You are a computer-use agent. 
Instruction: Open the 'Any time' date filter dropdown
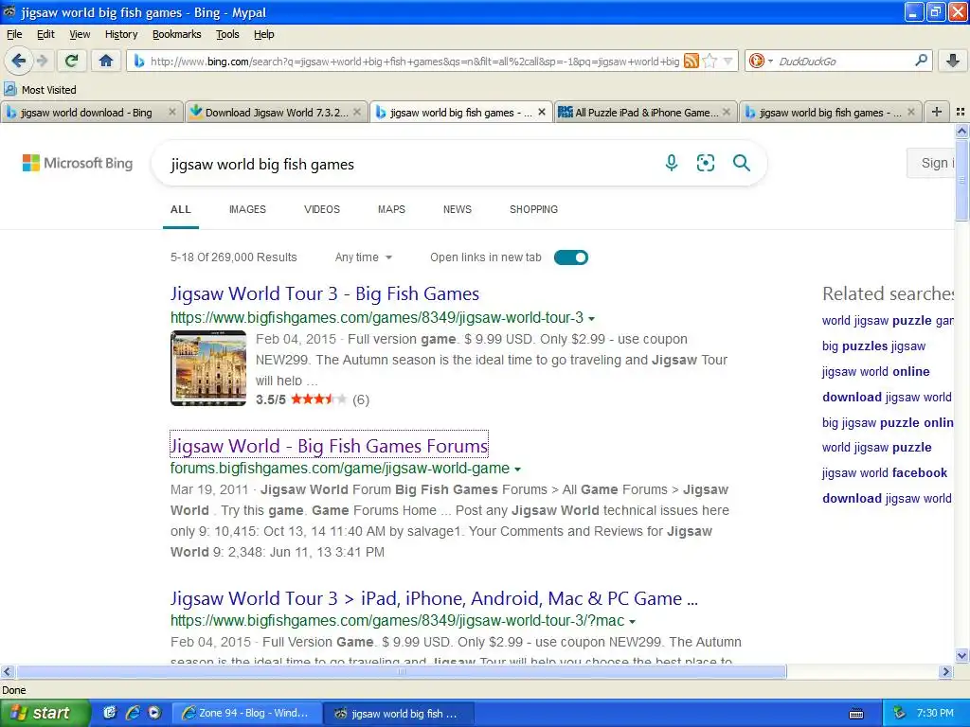(364, 257)
